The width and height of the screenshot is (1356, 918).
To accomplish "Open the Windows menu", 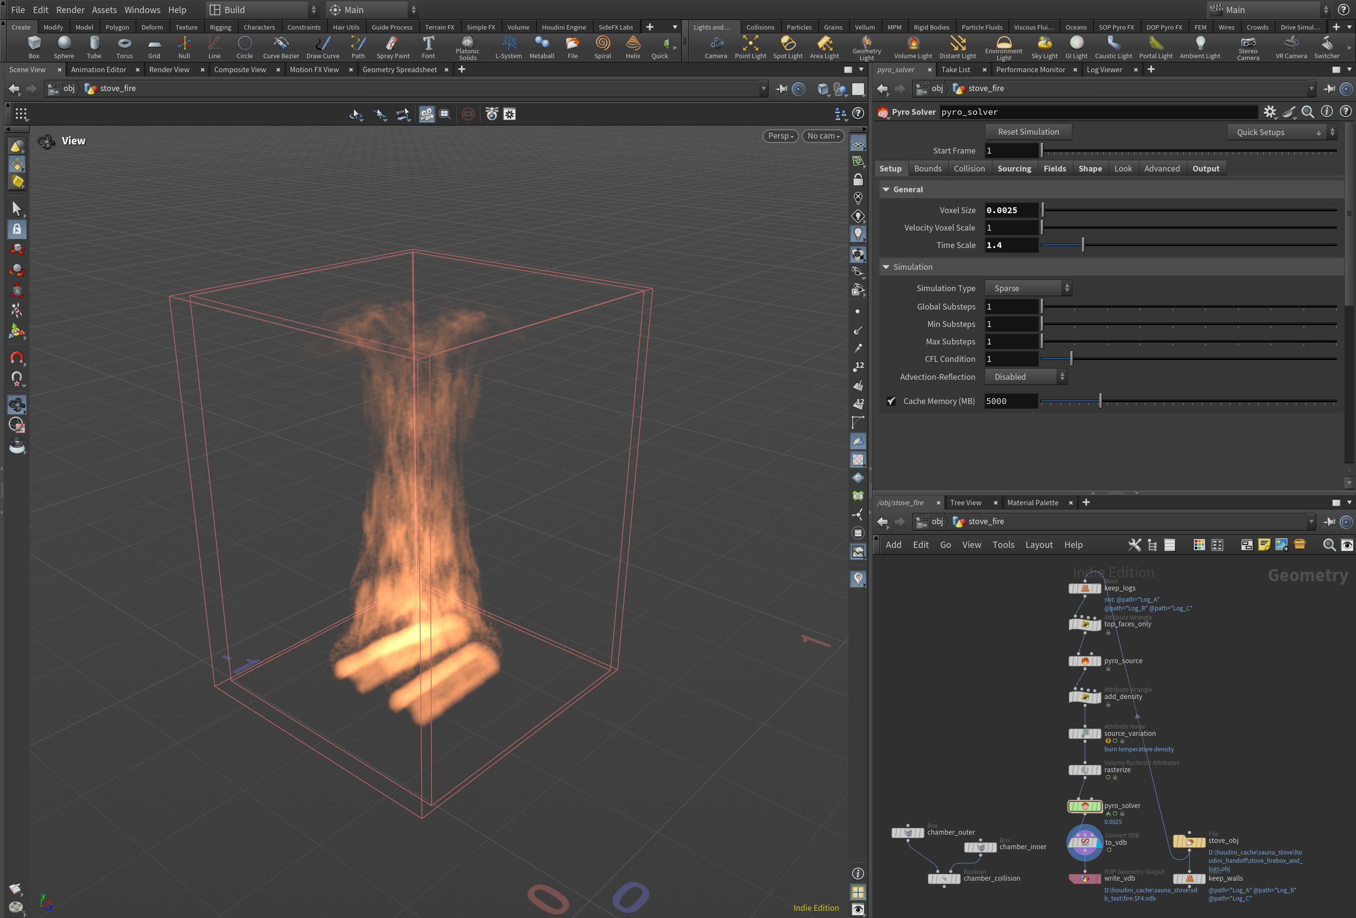I will tap(142, 10).
